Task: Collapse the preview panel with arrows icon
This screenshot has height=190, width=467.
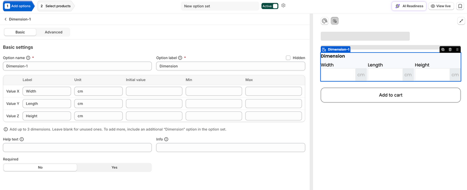Action: [461, 21]
